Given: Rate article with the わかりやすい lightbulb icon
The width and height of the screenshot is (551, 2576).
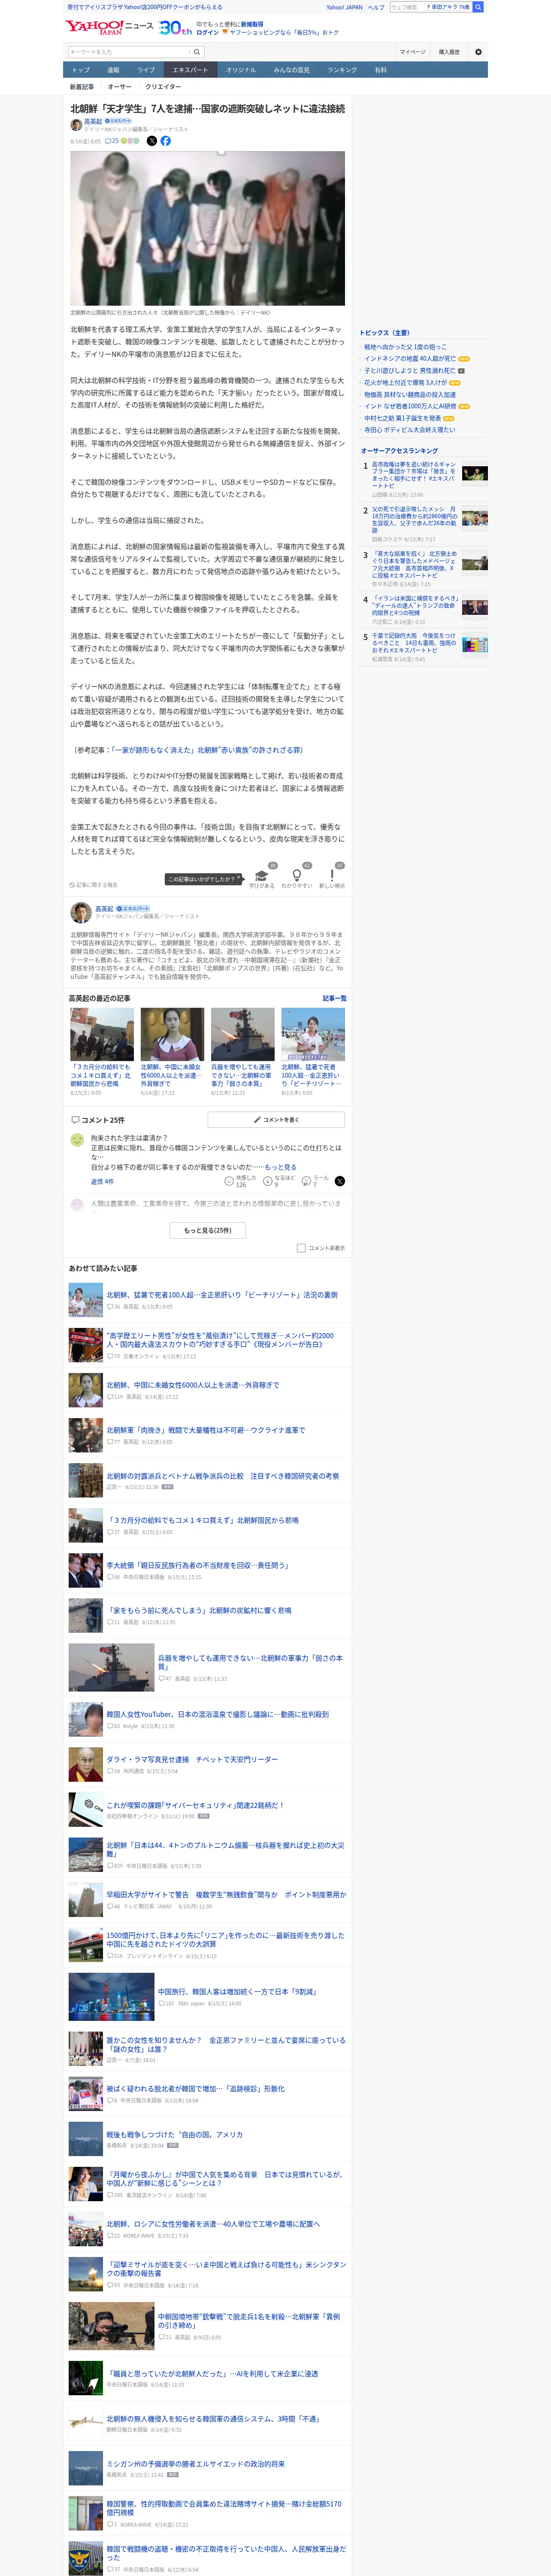Looking at the screenshot, I should [297, 875].
